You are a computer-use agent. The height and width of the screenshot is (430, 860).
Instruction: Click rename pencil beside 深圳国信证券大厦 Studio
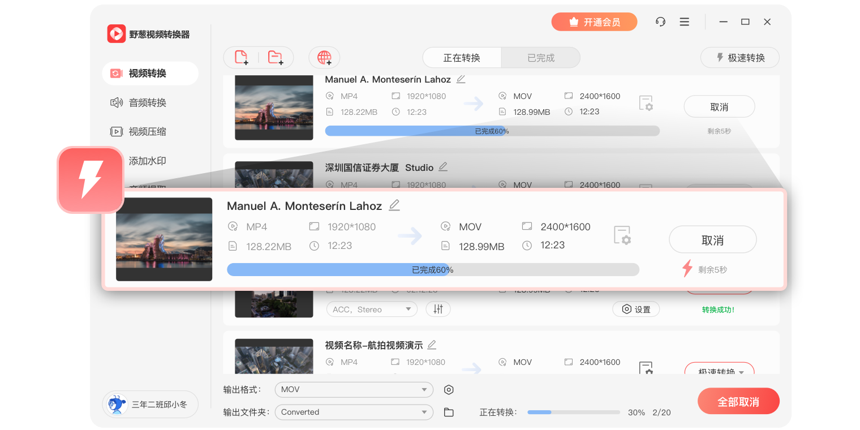pos(443,167)
